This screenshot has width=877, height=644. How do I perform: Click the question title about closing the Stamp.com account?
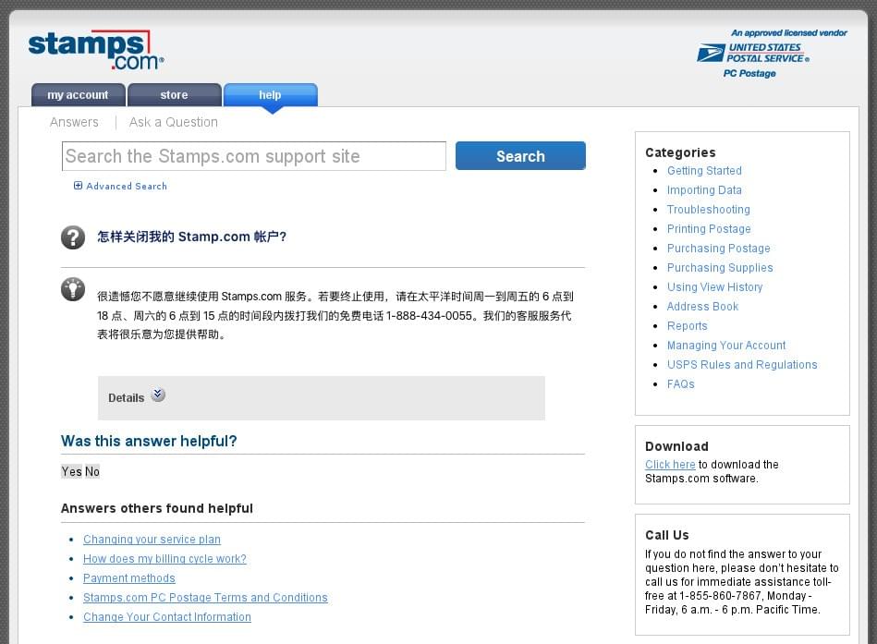(x=192, y=237)
